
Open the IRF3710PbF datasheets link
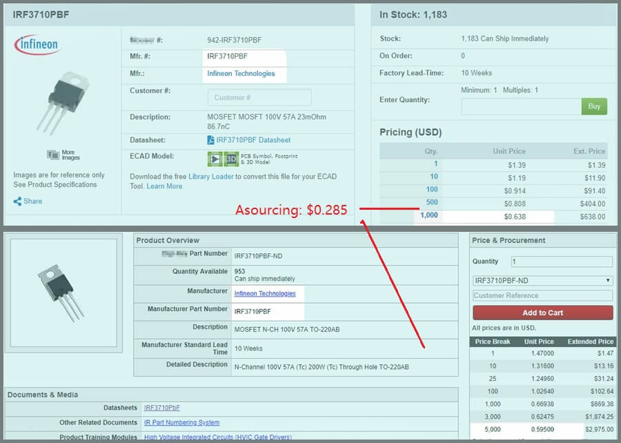click(x=162, y=408)
